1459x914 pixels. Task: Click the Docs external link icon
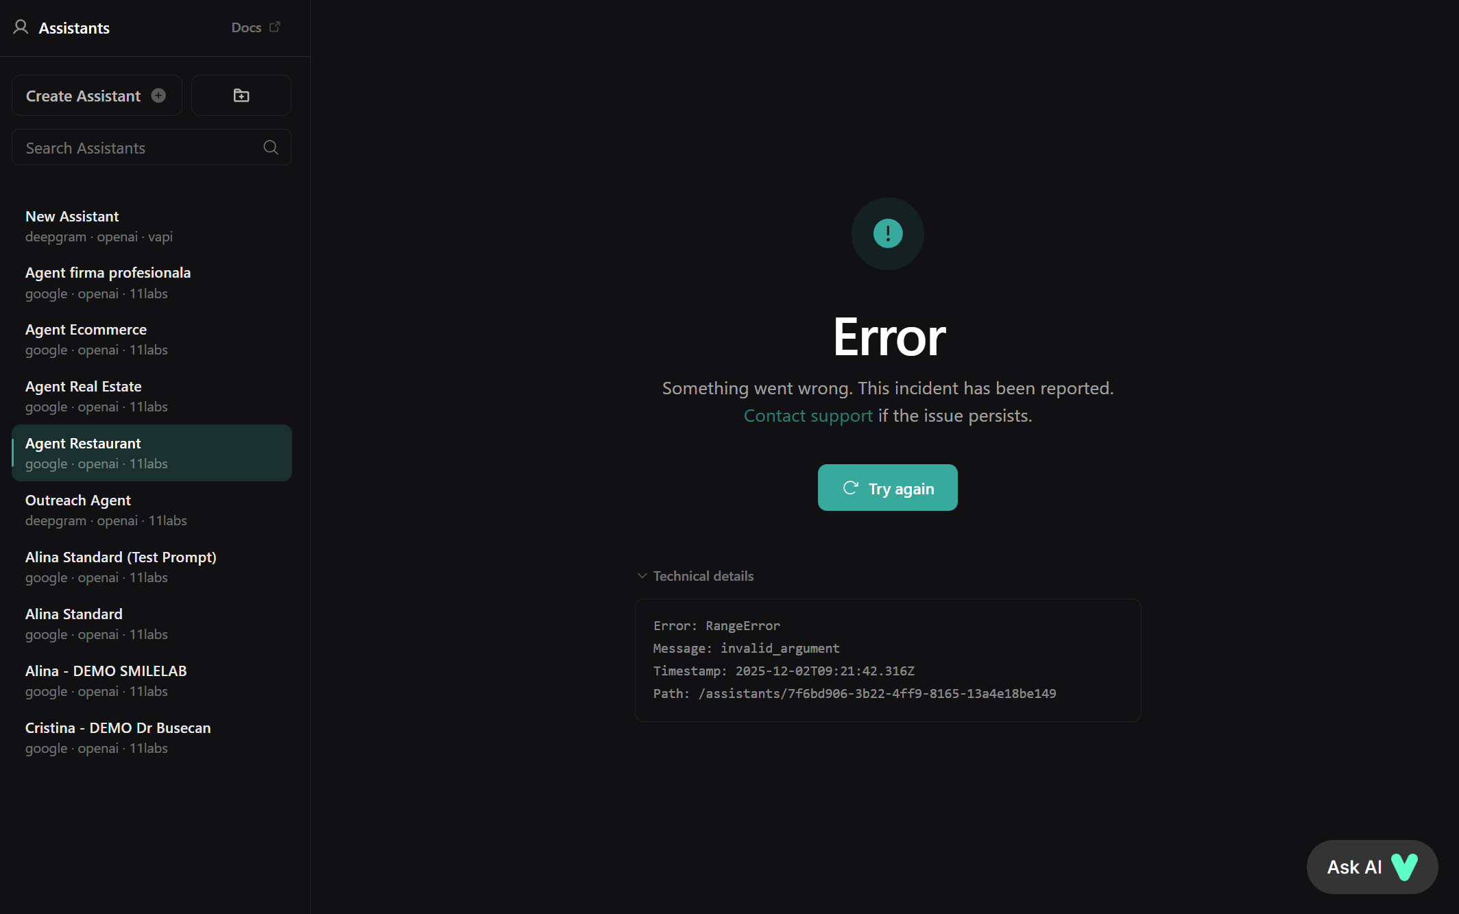(275, 27)
